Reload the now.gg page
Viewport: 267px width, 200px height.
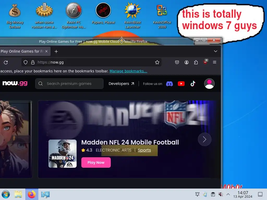[6, 63]
